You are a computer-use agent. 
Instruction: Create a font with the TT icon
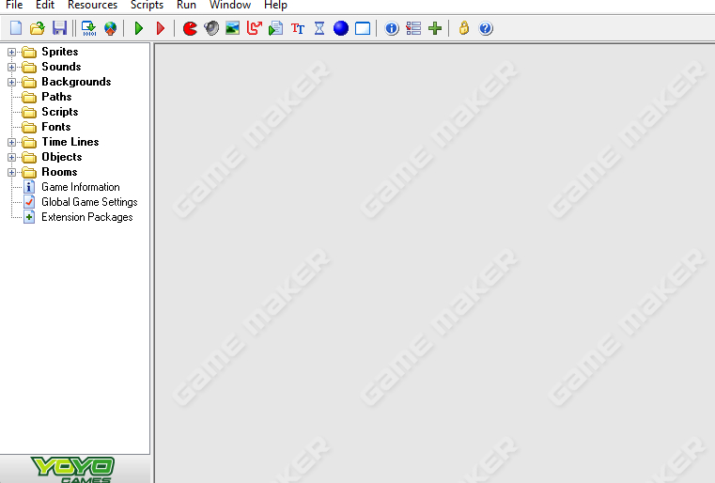pos(298,28)
